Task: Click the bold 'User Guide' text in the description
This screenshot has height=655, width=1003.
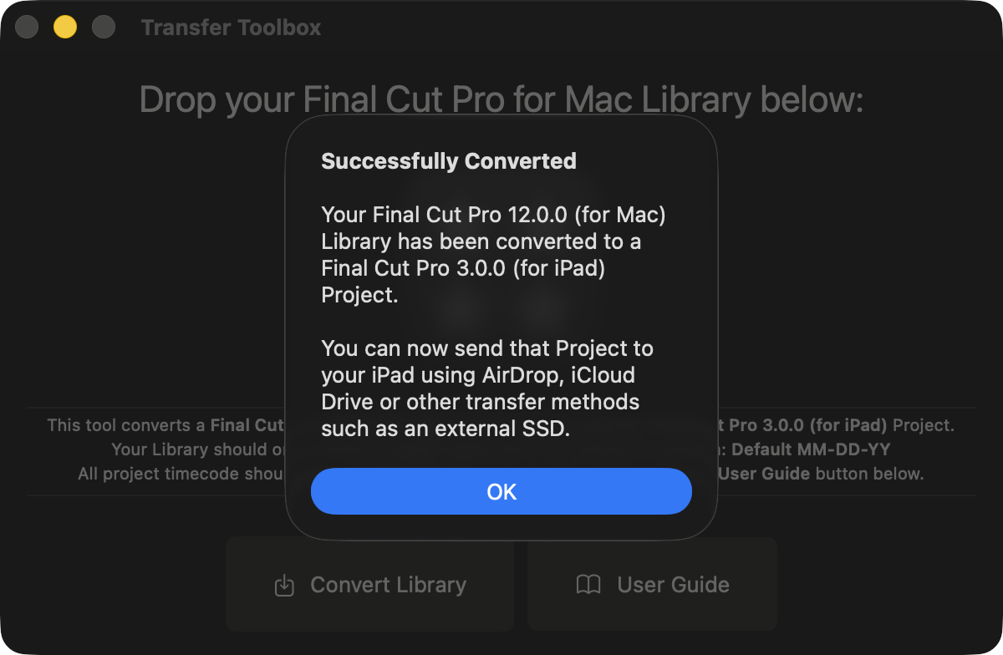Action: click(764, 474)
